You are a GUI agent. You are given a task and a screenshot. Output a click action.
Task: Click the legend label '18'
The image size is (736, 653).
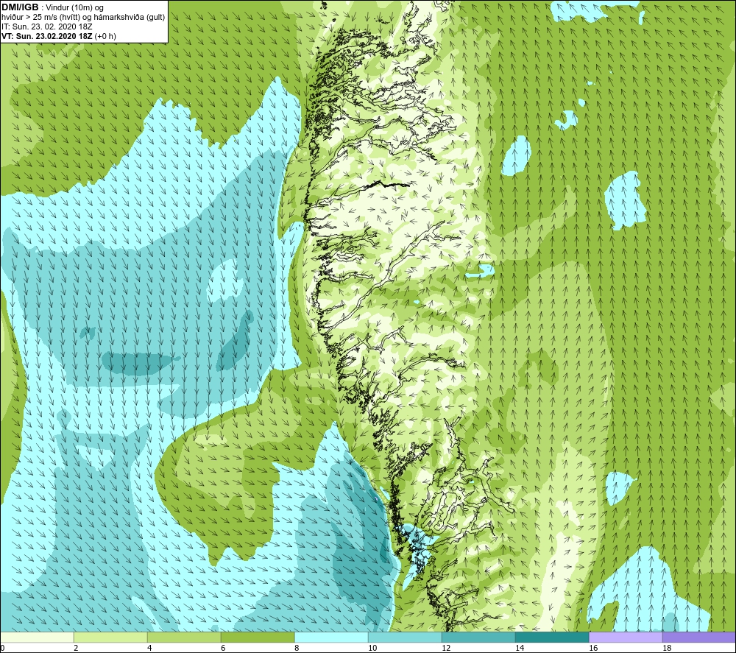pos(667,649)
